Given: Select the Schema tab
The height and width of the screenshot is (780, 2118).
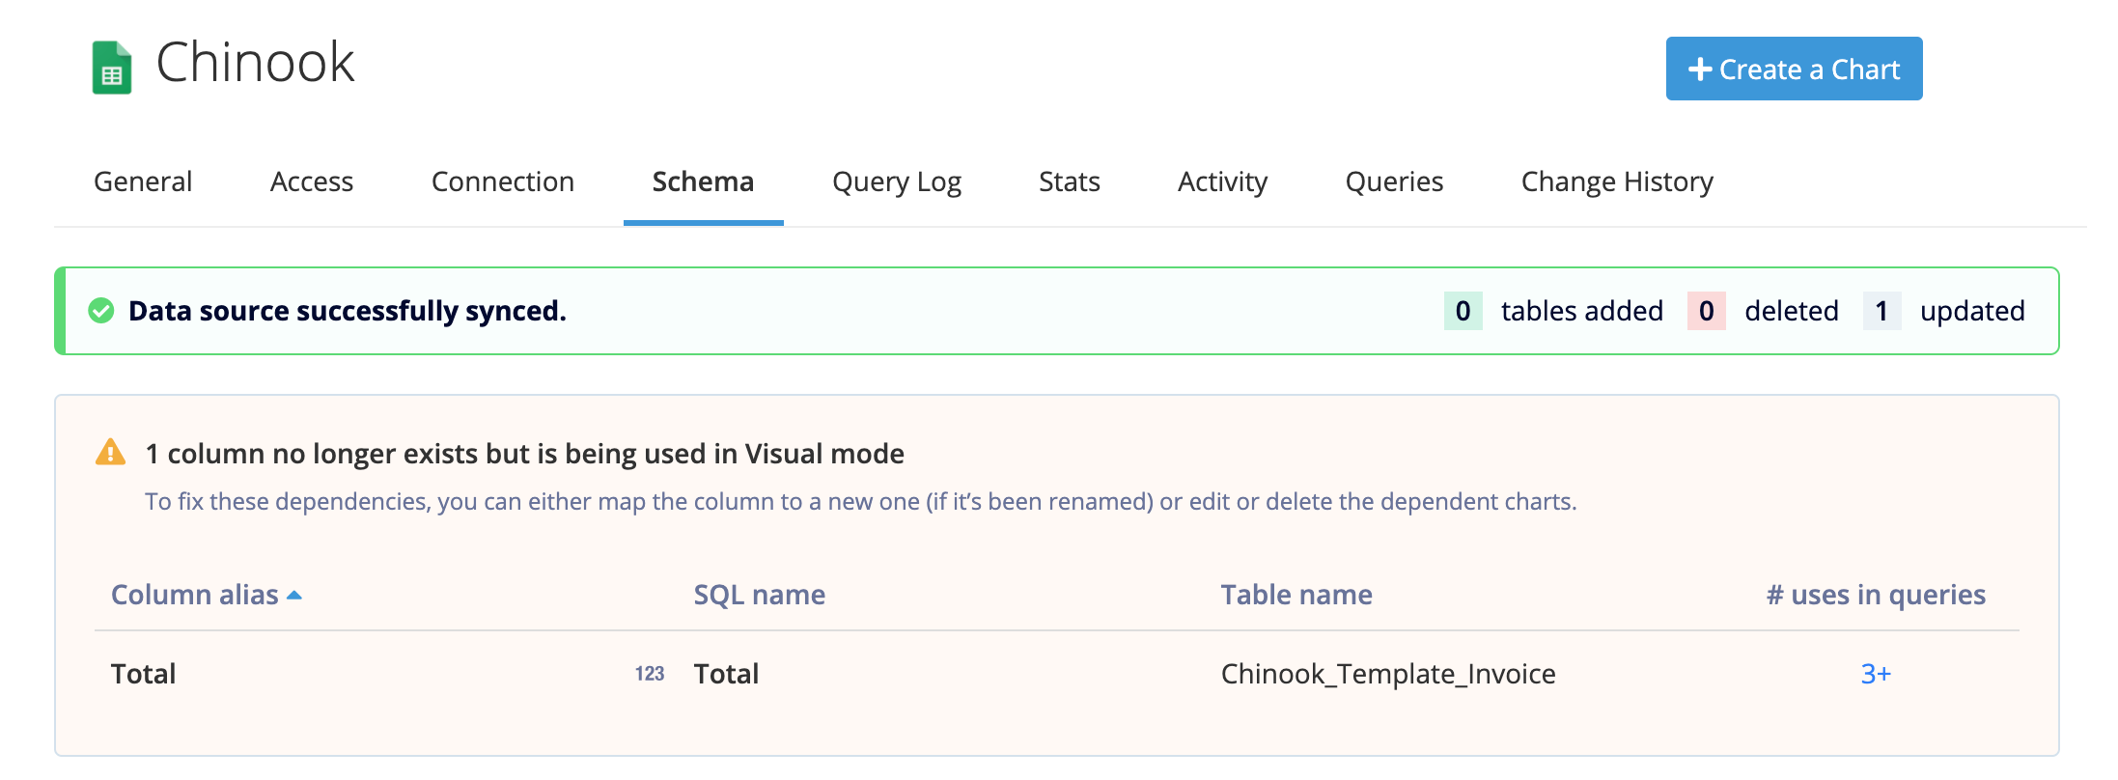Looking at the screenshot, I should tap(703, 181).
